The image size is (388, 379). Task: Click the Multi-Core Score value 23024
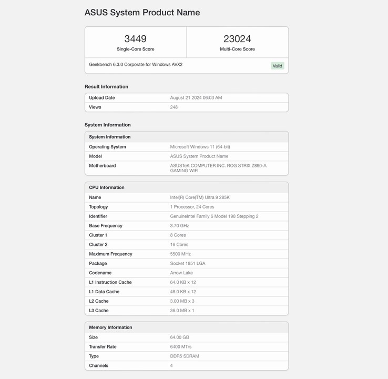[x=237, y=39]
